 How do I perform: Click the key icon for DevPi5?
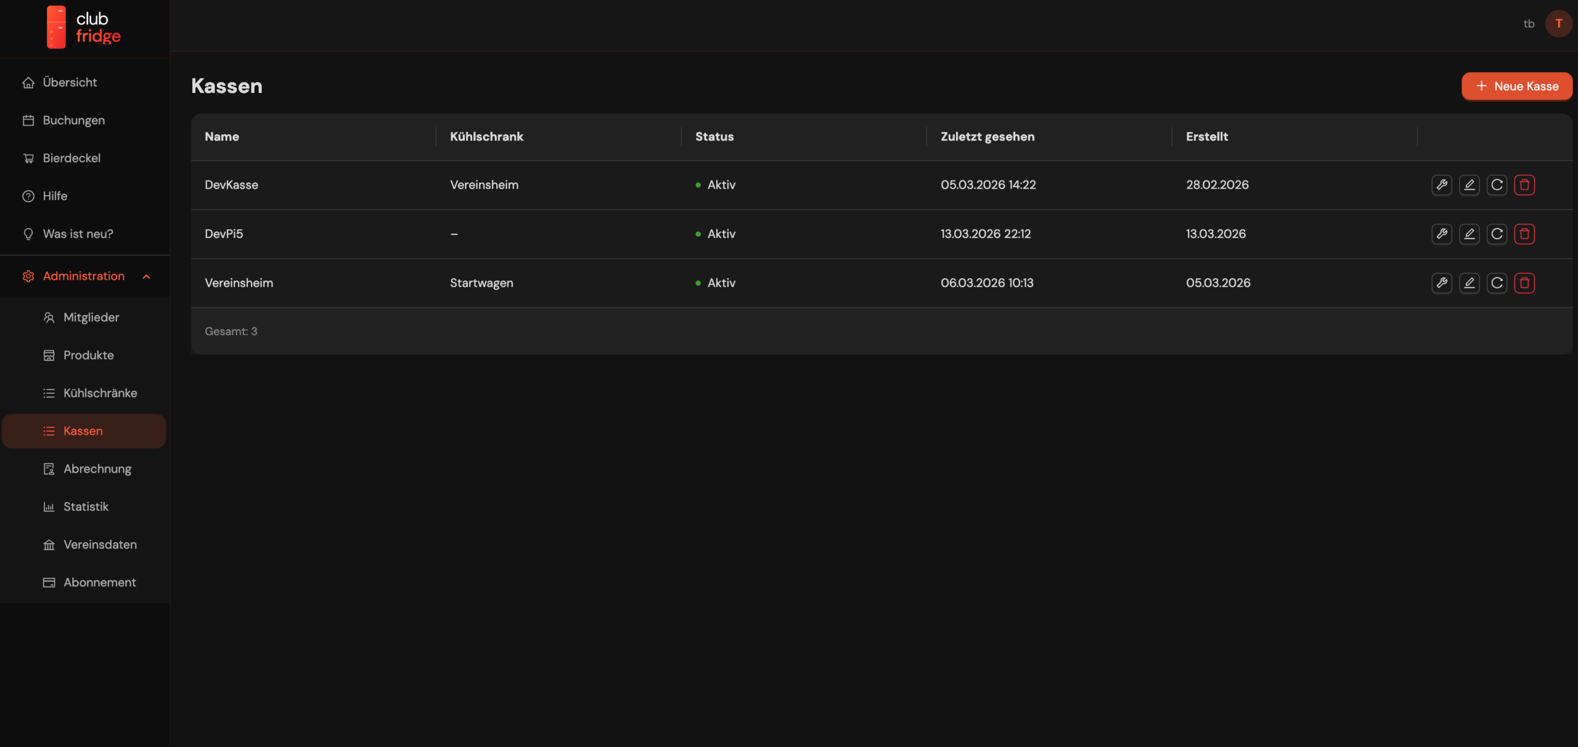click(x=1442, y=234)
